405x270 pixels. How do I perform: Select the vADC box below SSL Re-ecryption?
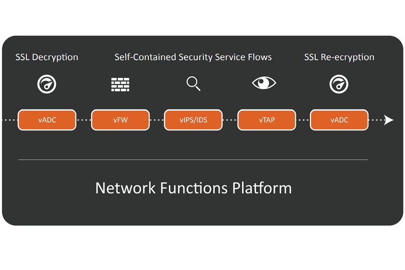(x=339, y=120)
